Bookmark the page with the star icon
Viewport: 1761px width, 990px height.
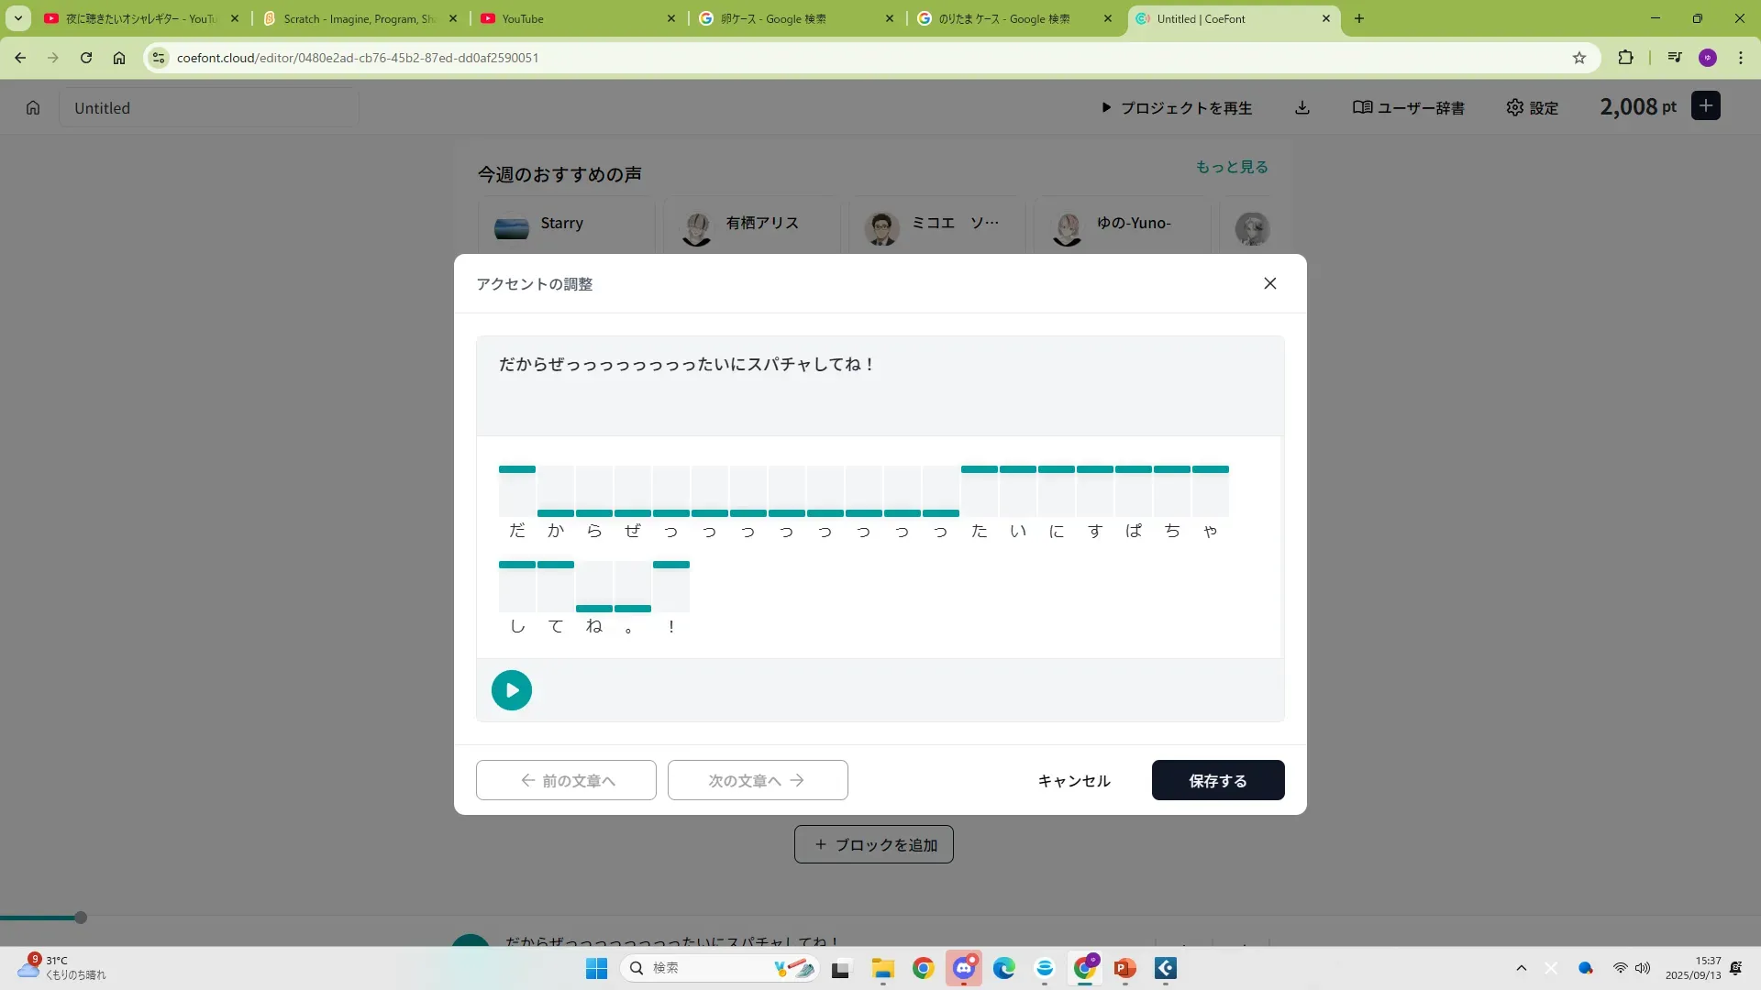pyautogui.click(x=1578, y=58)
